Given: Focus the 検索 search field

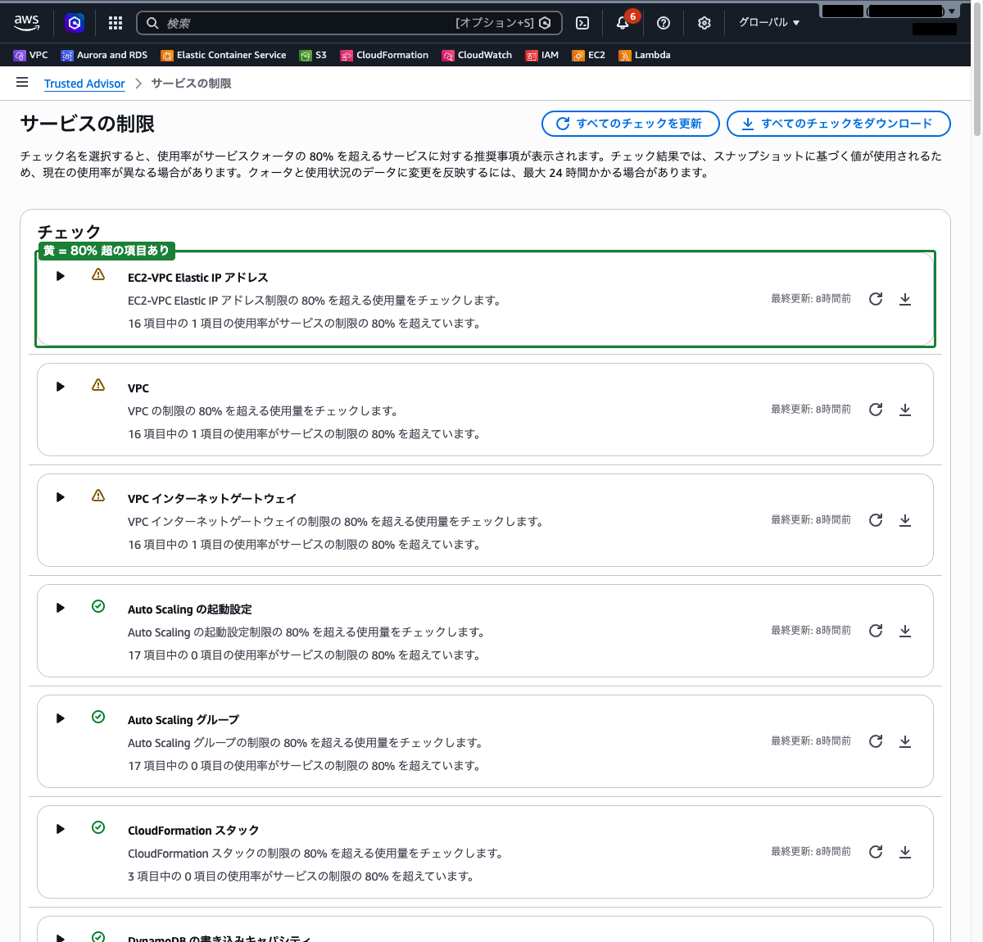Looking at the screenshot, I should point(349,23).
